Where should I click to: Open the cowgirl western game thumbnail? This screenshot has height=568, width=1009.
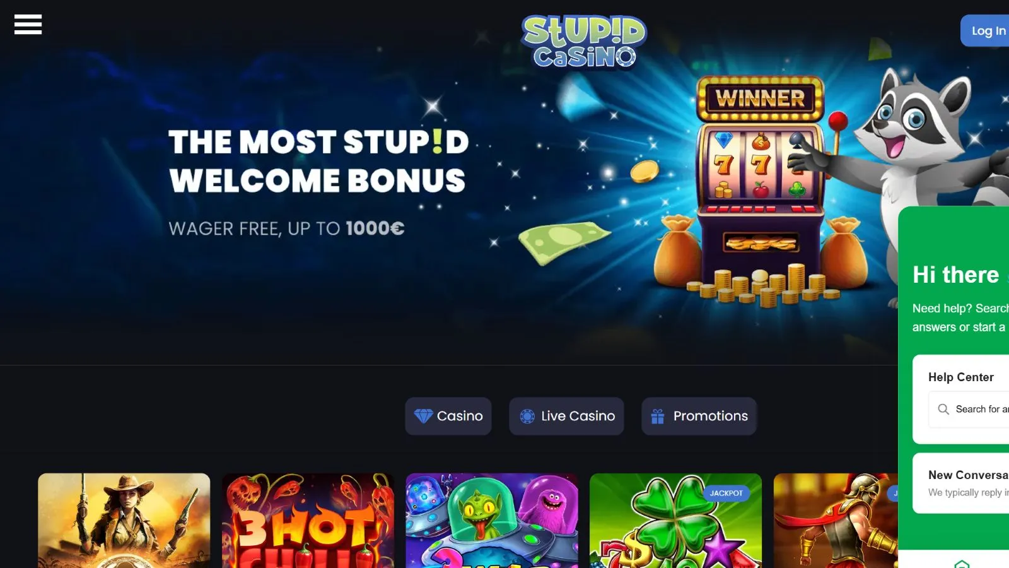tap(124, 521)
